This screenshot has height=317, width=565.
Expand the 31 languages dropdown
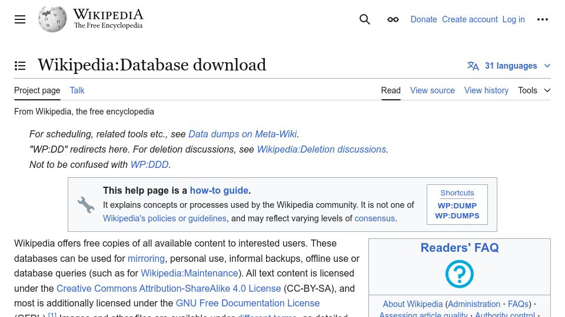tap(508, 66)
